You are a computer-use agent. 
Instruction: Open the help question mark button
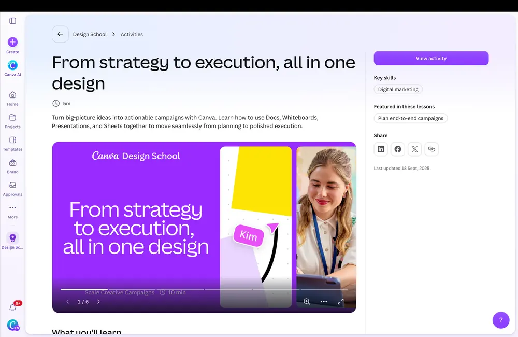(x=501, y=320)
